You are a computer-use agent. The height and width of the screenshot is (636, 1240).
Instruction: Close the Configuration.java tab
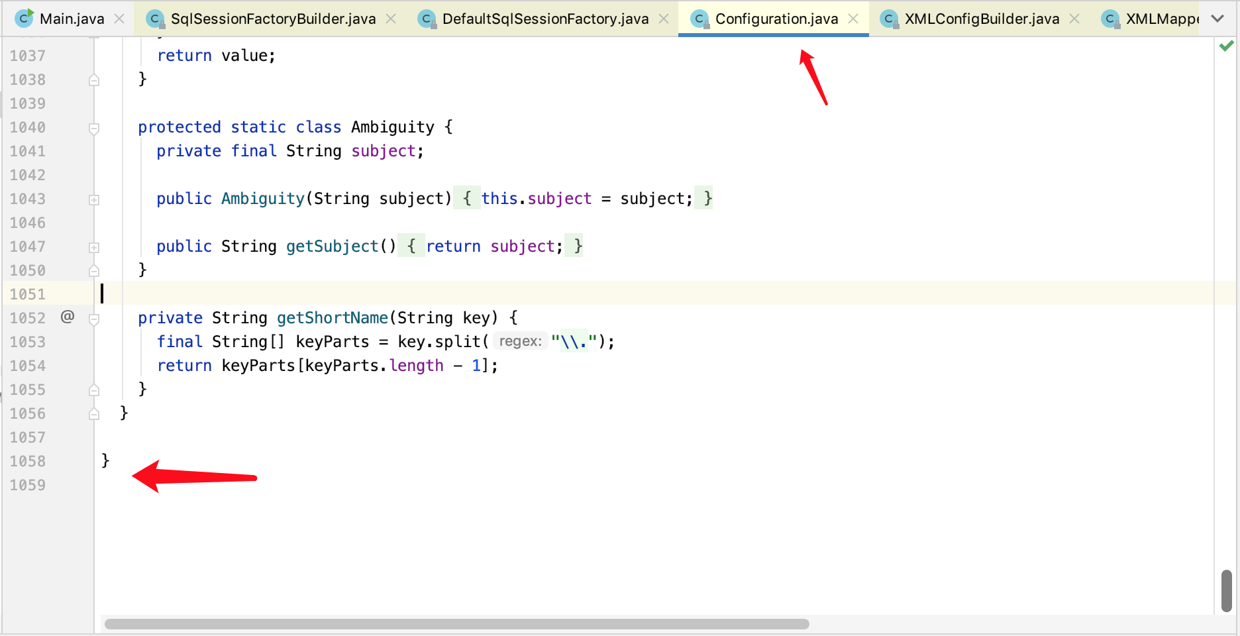[853, 19]
